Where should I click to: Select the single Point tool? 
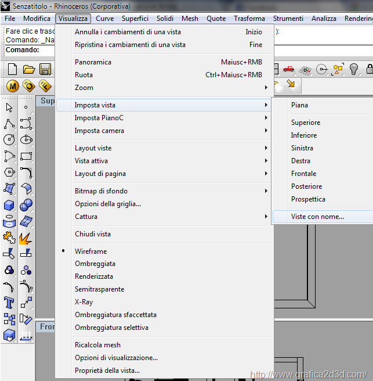point(26,107)
